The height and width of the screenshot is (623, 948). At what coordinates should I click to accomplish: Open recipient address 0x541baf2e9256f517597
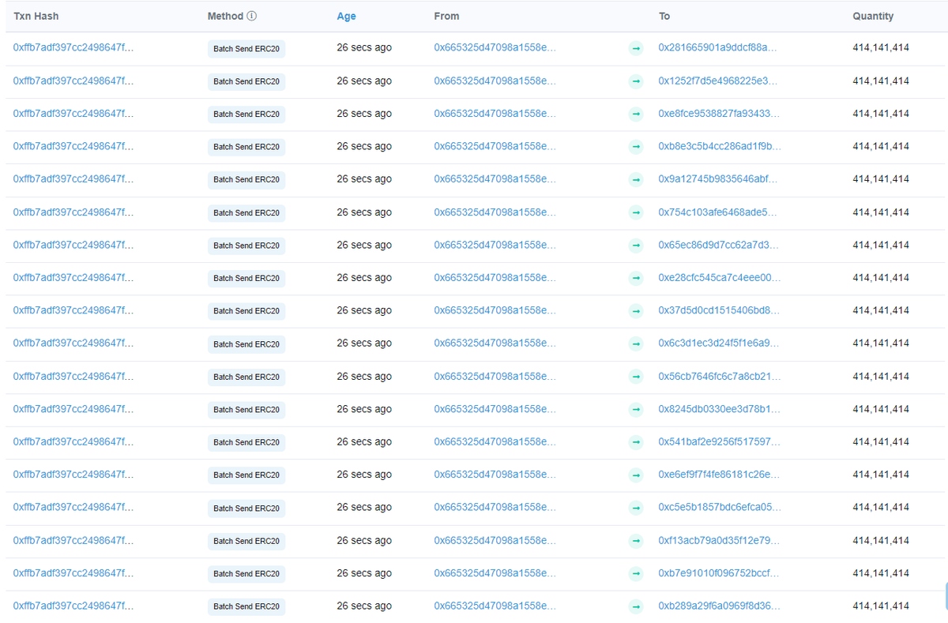click(x=719, y=441)
